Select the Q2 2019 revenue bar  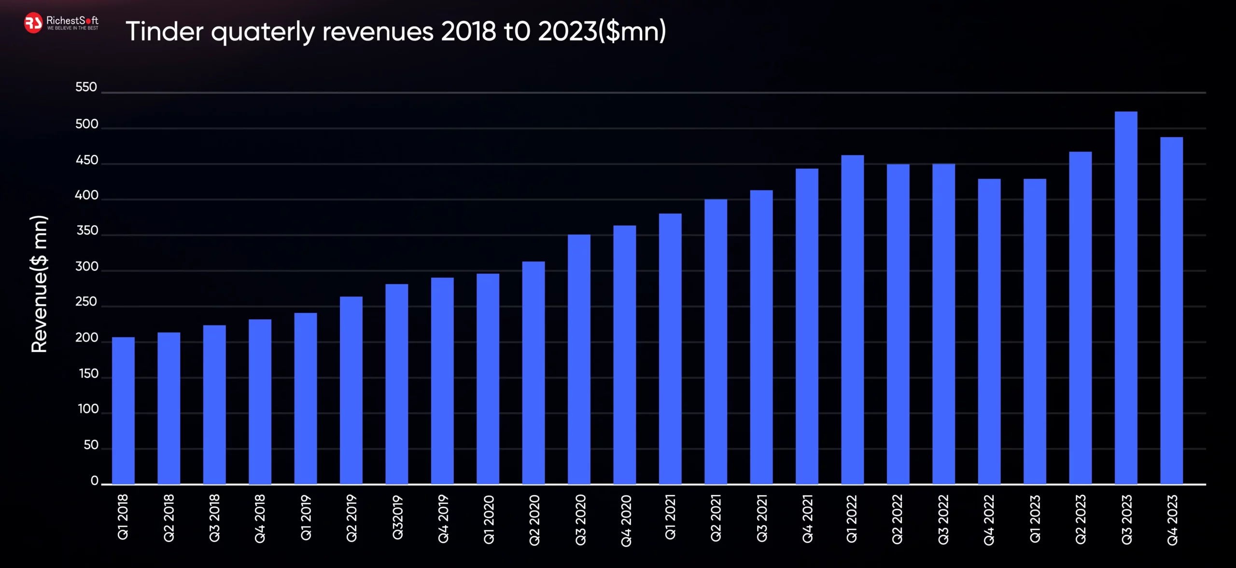pos(351,390)
